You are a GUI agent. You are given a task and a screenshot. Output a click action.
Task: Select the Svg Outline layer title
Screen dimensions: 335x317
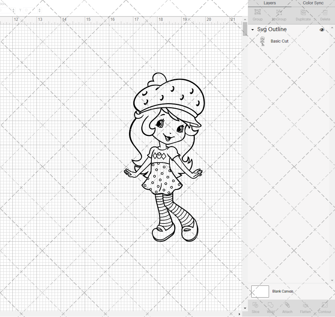272,29
